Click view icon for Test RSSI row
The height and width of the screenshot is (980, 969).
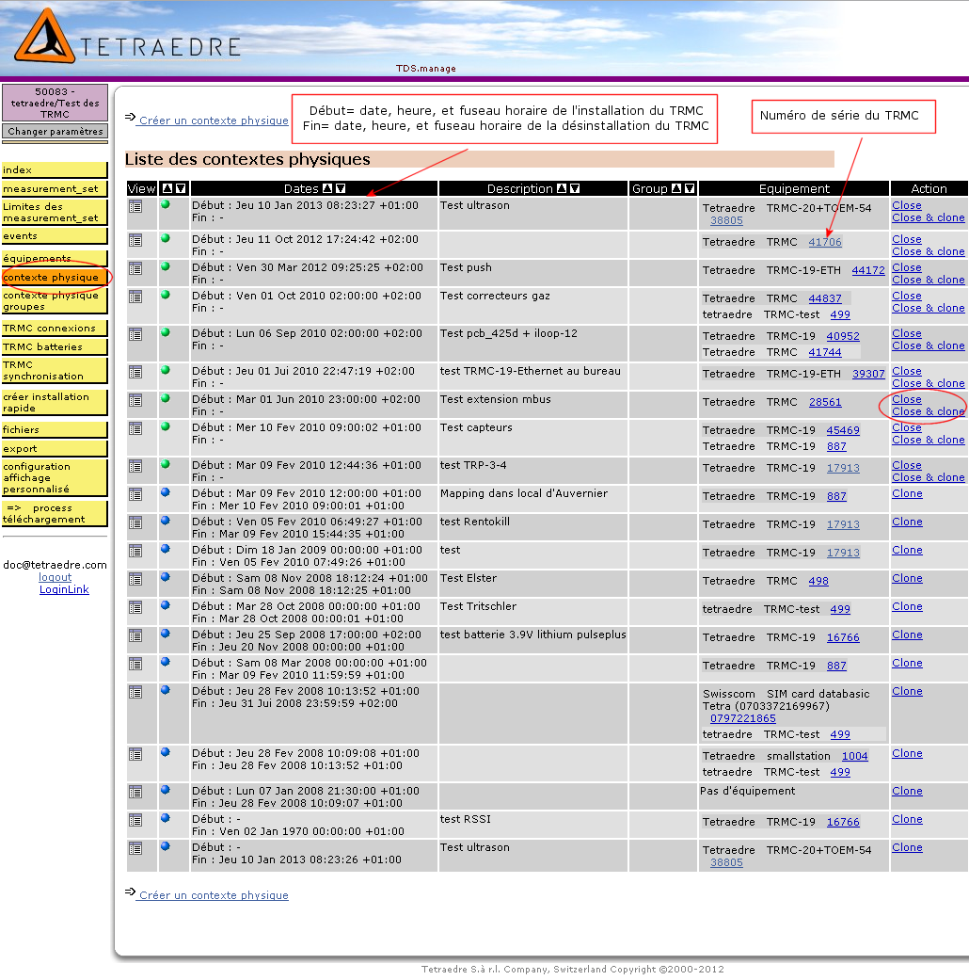point(135,820)
